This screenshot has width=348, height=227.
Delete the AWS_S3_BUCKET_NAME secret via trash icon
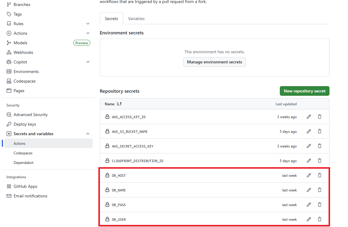[319, 131]
